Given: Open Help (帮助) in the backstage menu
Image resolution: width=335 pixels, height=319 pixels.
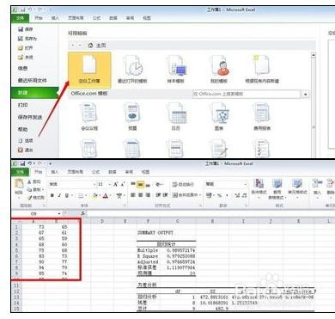Looking at the screenshot, I should tap(22, 129).
